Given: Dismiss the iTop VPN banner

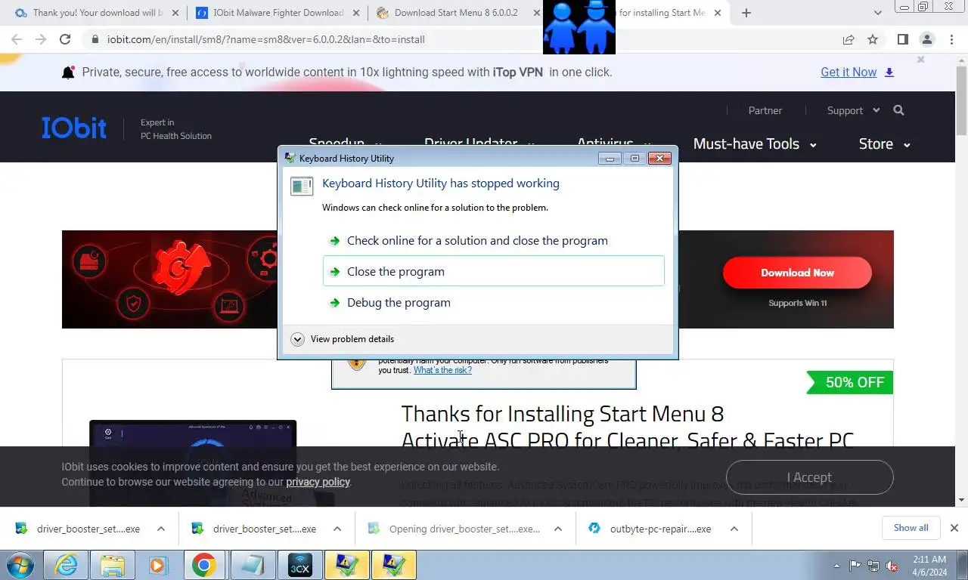Looking at the screenshot, I should (x=920, y=60).
